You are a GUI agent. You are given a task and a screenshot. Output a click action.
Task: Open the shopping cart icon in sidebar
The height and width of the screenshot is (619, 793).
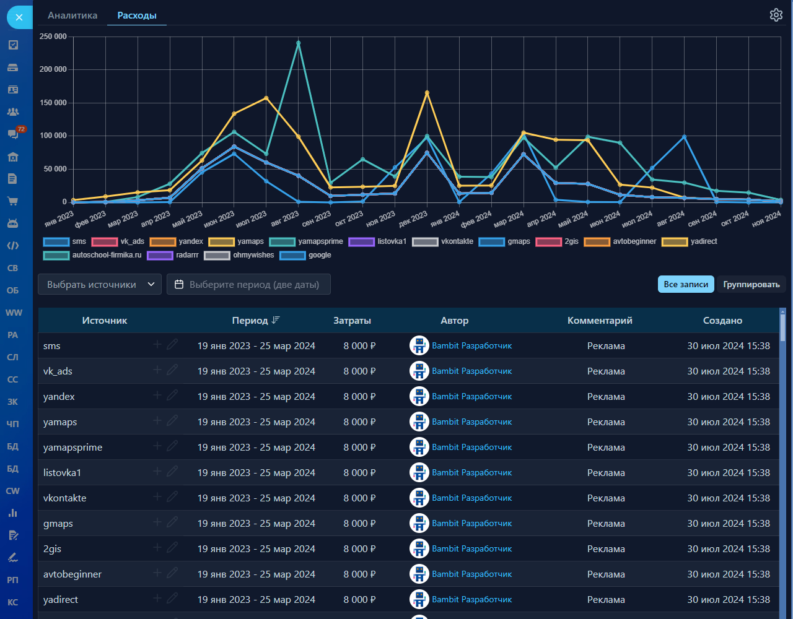13,201
